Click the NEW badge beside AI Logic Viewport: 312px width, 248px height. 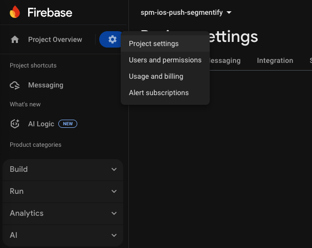click(68, 124)
